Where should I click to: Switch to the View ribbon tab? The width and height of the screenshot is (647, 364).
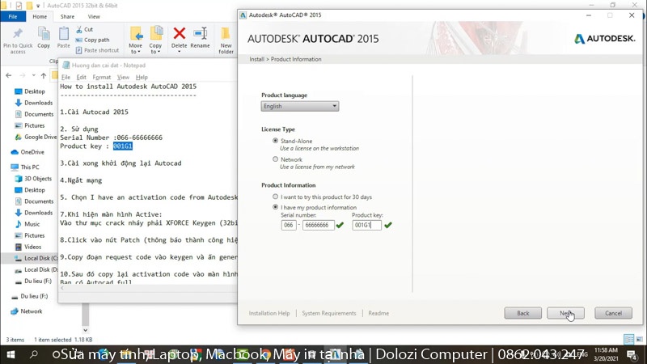point(94,16)
